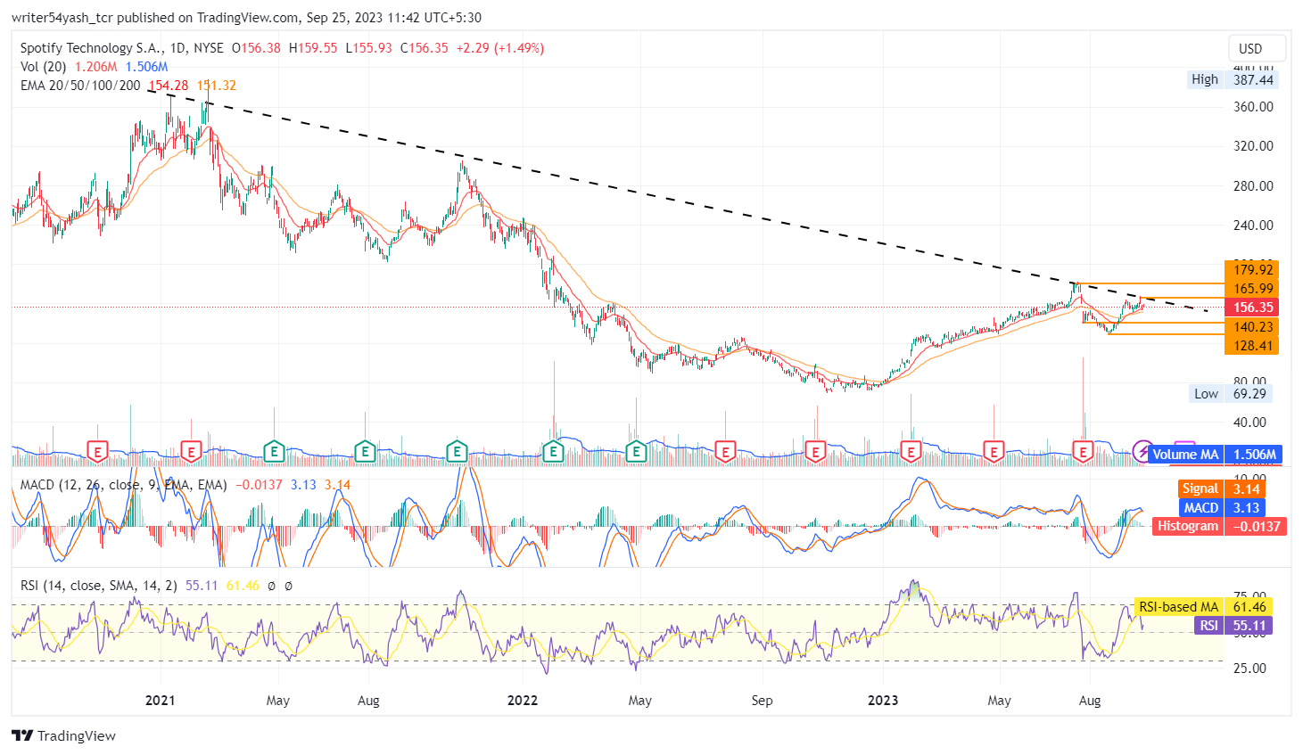1303x755 pixels.
Task: Click red E marker just before Sep label
Action: (725, 452)
